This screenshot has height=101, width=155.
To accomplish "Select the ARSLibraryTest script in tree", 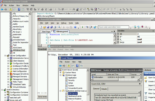I will point(19,50).
